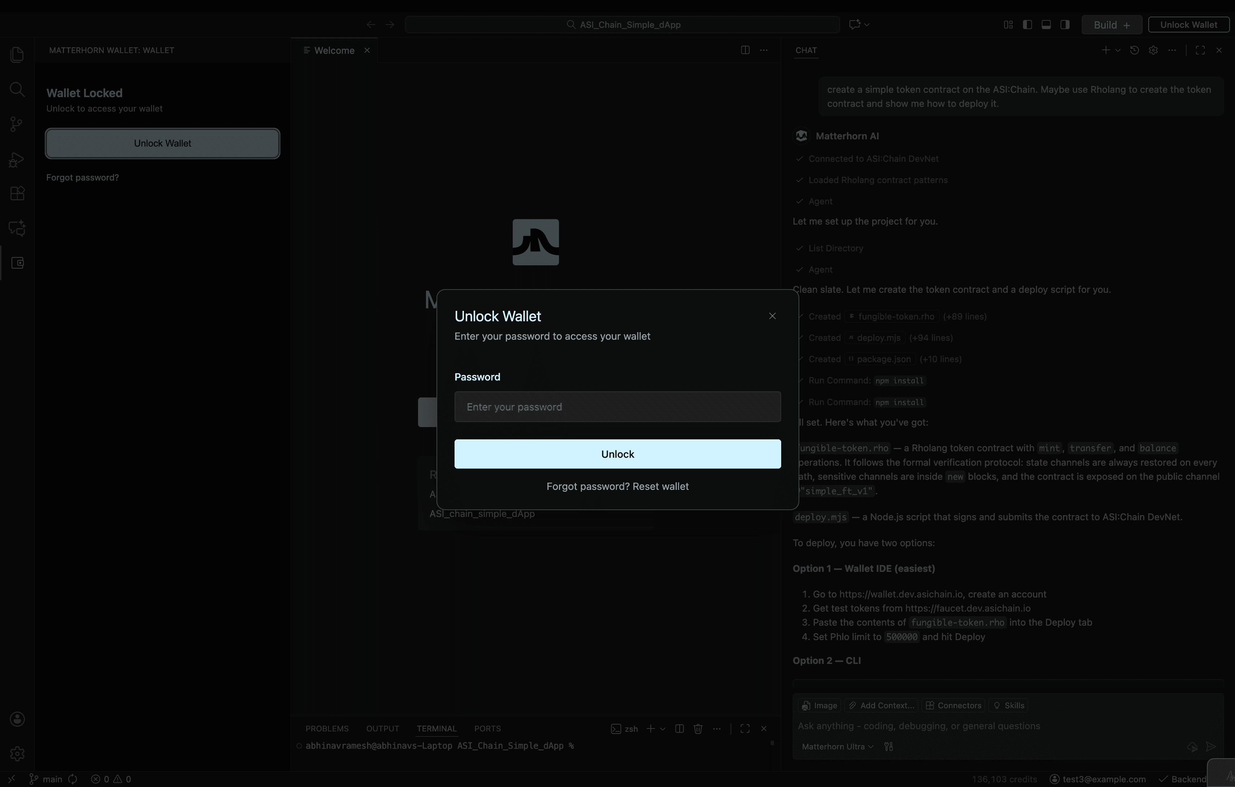Open the Manage gear in activity bar
The height and width of the screenshot is (787, 1235).
click(x=17, y=754)
